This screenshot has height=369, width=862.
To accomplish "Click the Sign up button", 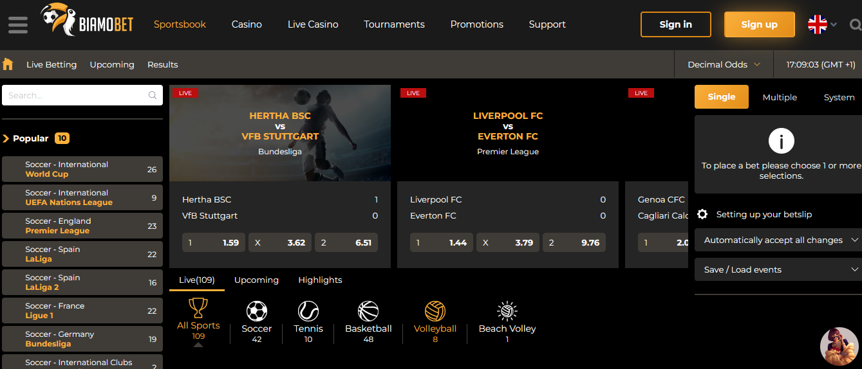I will point(760,24).
